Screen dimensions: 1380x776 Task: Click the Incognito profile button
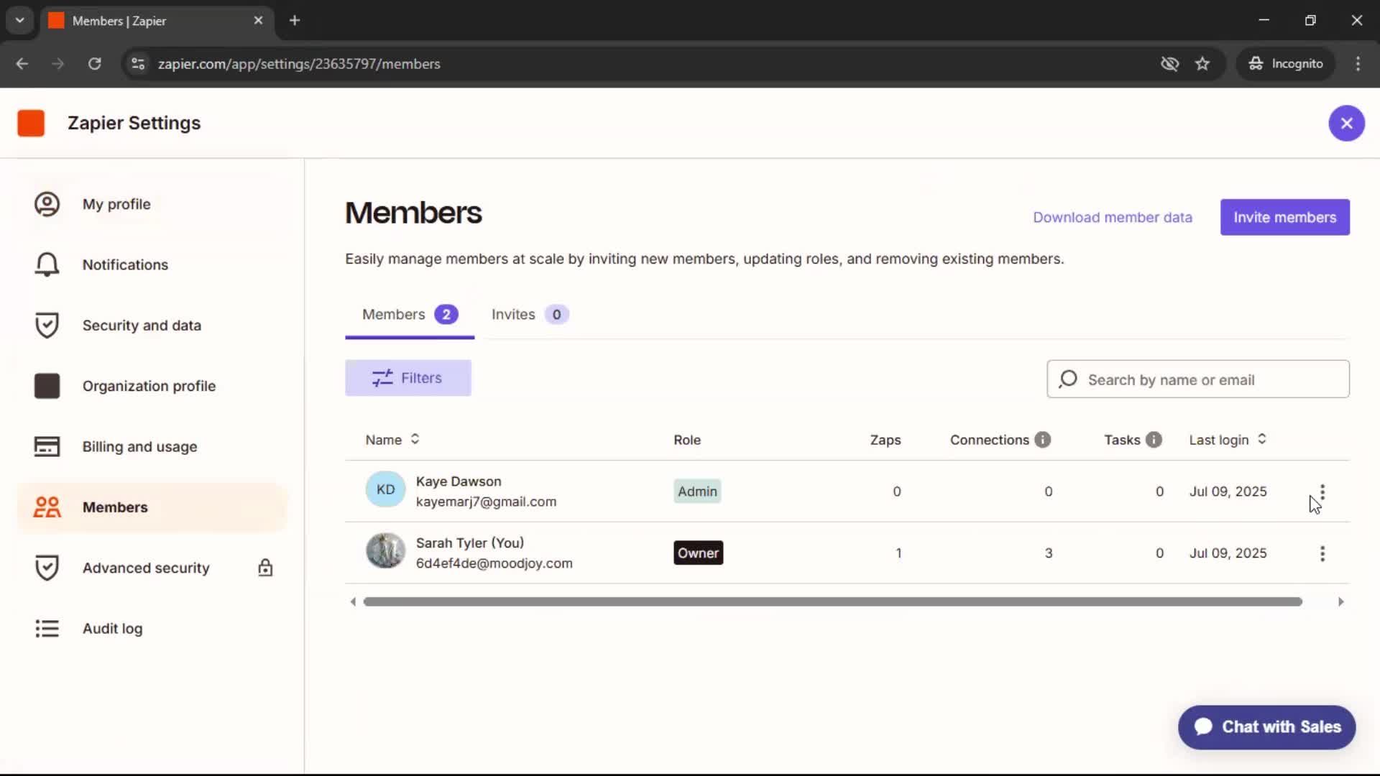1286,63
